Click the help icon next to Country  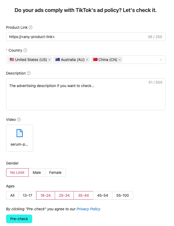(x=25, y=50)
